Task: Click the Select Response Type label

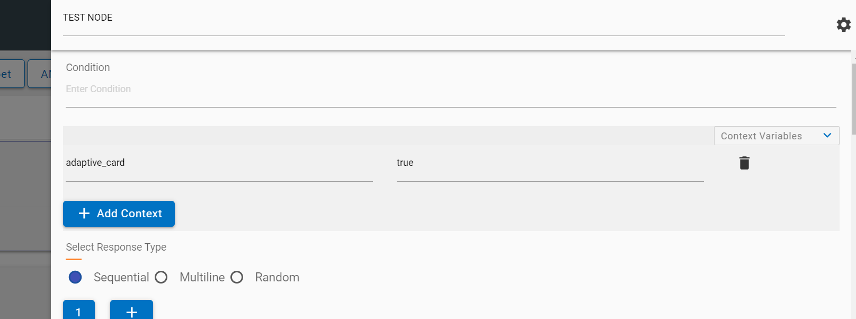Action: (116, 247)
